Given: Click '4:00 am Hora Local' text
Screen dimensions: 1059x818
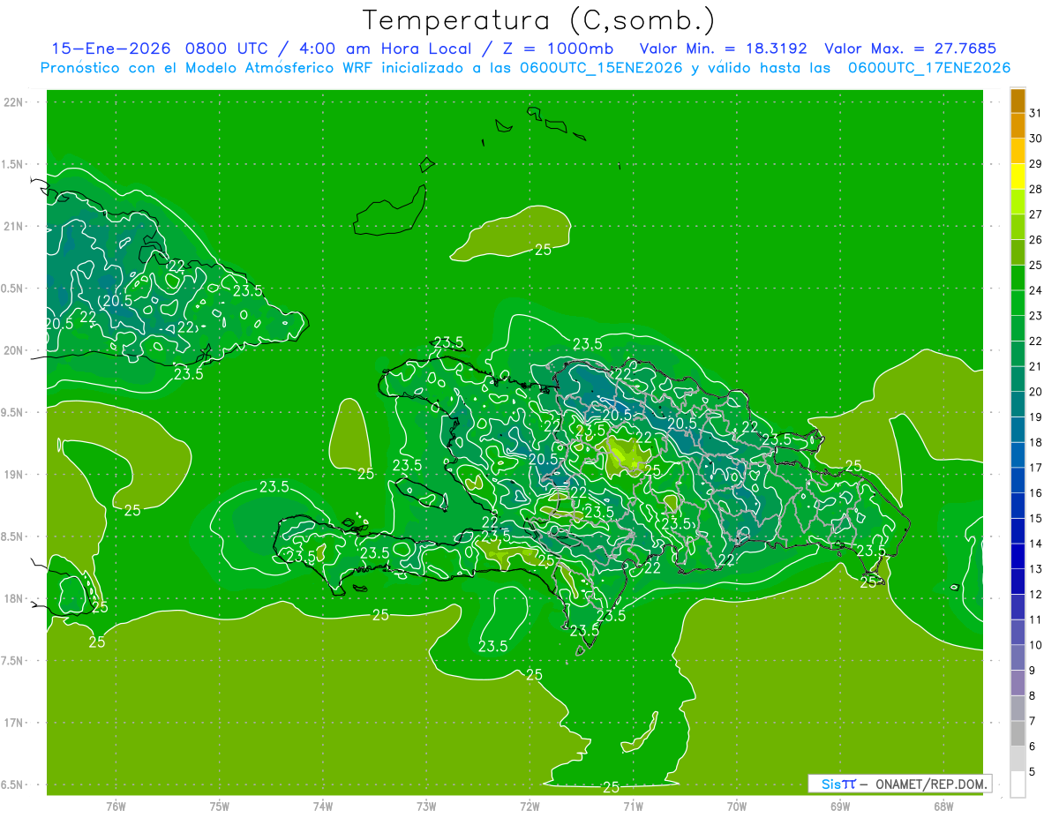Looking at the screenshot, I should coord(383,49).
